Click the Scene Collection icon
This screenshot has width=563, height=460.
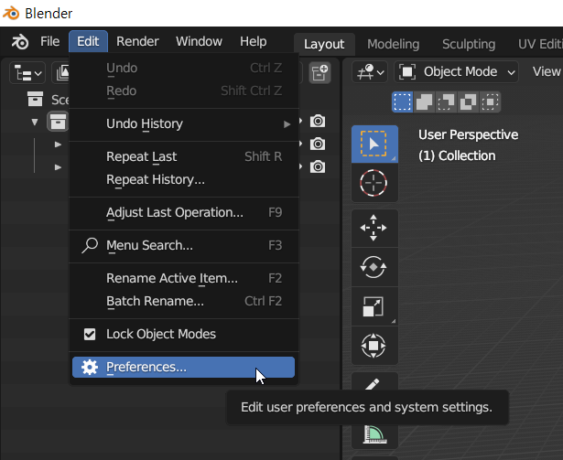pyautogui.click(x=36, y=99)
